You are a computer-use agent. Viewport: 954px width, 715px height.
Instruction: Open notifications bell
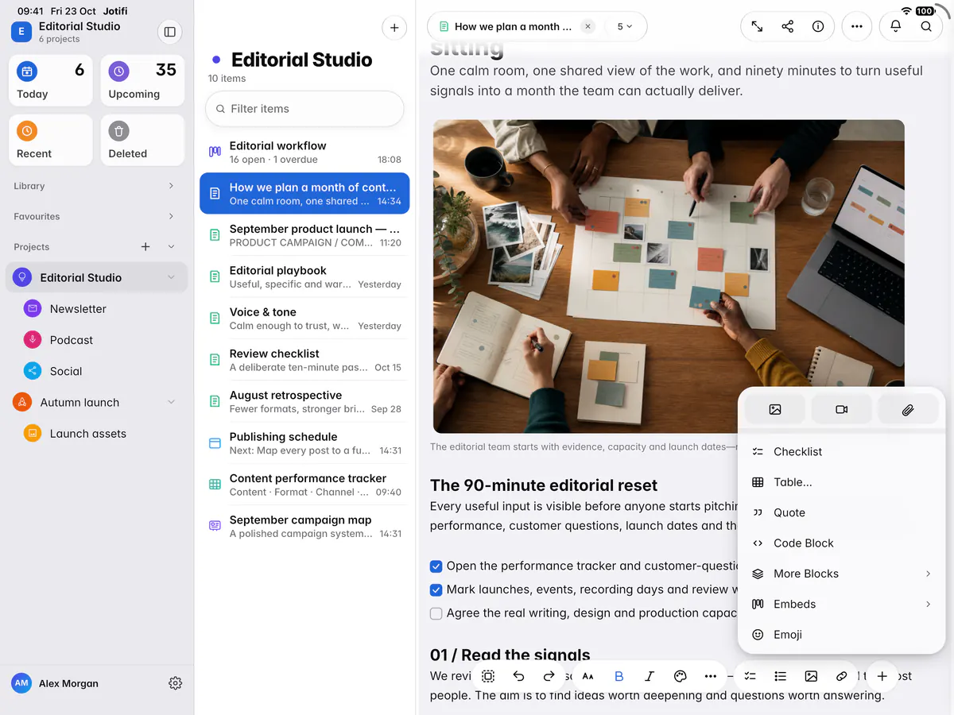pyautogui.click(x=895, y=26)
